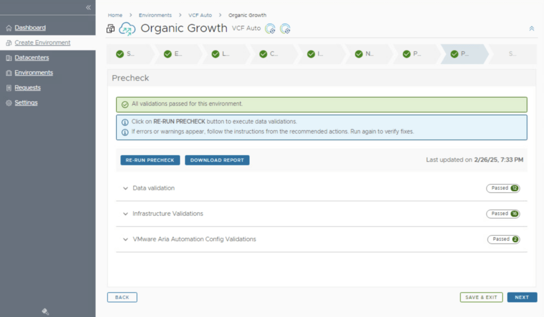Viewport: 544px width, 317px height.
Task: Go to VCF Auto breadcrumb link
Action: pos(200,15)
